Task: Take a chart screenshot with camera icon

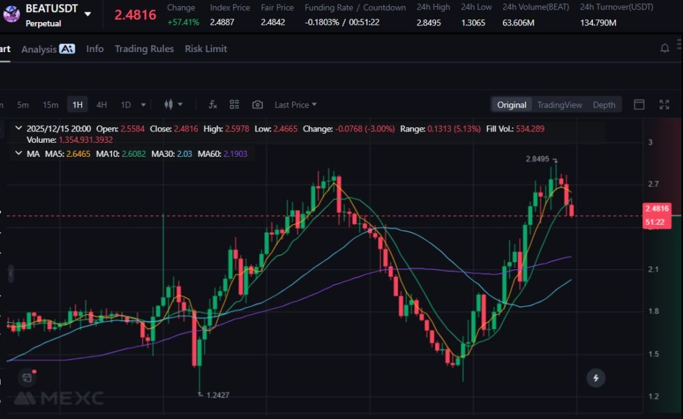Action: tap(257, 105)
